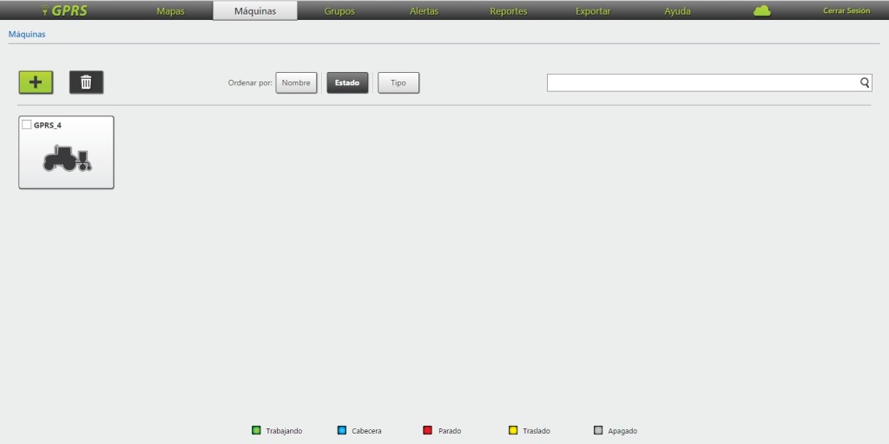Tick the GPRS_4 checkbox

point(26,125)
